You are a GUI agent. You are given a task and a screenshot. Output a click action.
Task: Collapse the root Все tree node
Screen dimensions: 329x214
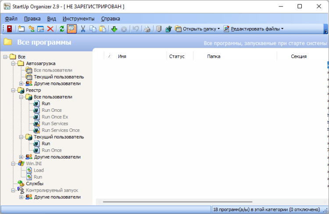click(5, 57)
